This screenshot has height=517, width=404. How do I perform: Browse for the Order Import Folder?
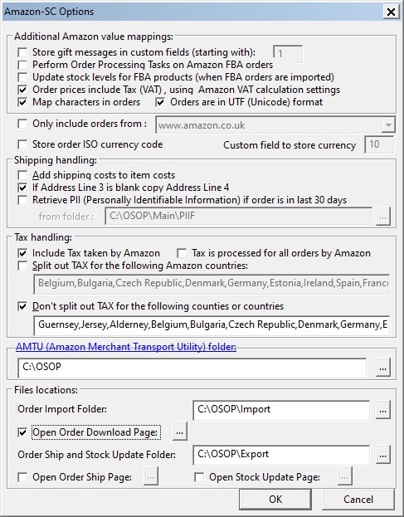point(383,410)
